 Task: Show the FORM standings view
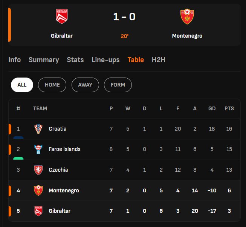point(118,85)
